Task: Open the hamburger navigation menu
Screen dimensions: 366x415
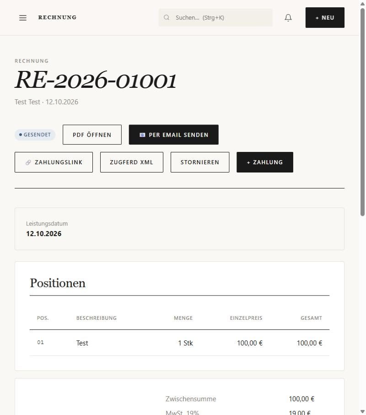Action: tap(23, 18)
